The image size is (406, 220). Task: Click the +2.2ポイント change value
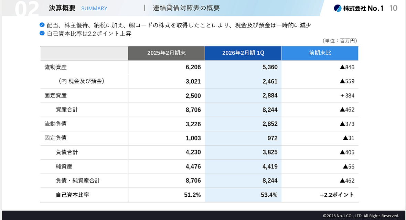point(337,195)
